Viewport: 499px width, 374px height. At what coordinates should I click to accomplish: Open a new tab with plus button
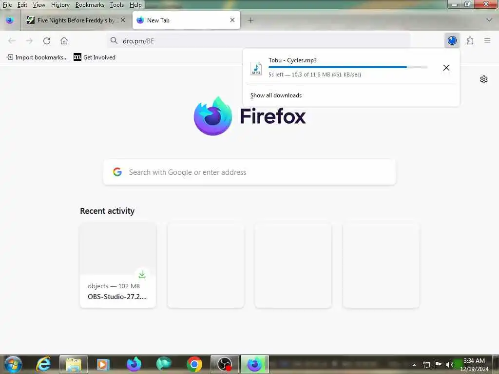251,20
